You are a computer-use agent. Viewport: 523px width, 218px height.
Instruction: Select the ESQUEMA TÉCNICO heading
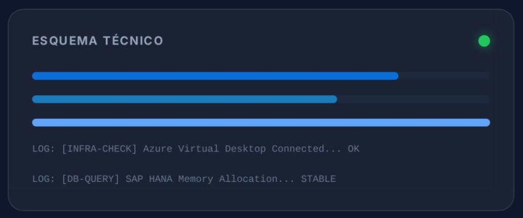click(98, 41)
